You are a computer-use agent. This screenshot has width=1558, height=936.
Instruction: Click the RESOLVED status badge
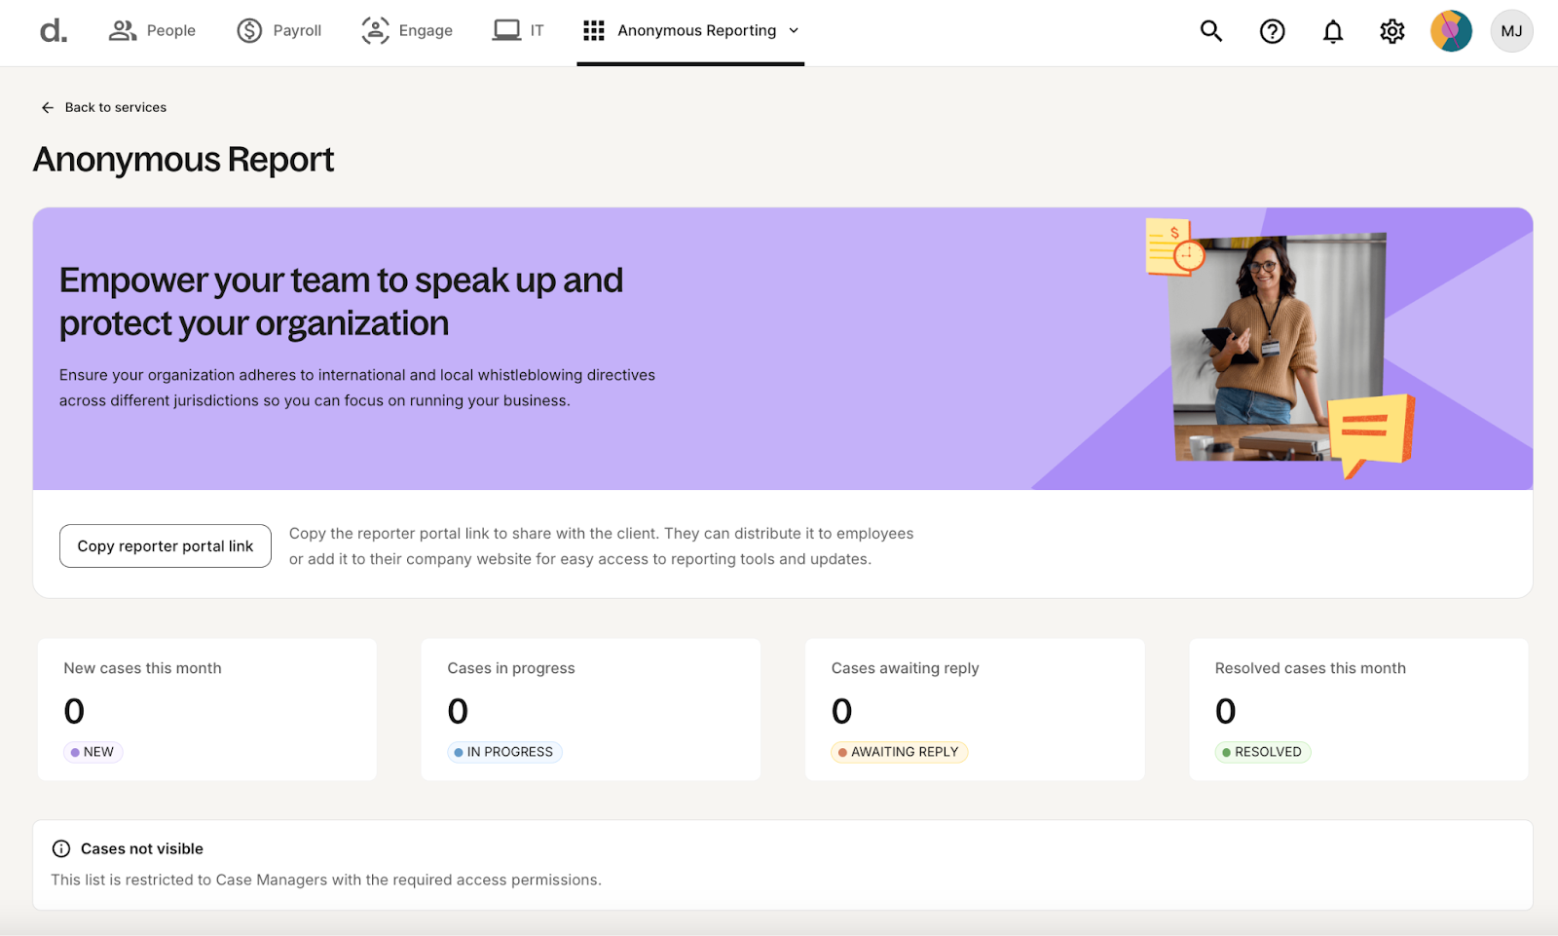[x=1263, y=752]
